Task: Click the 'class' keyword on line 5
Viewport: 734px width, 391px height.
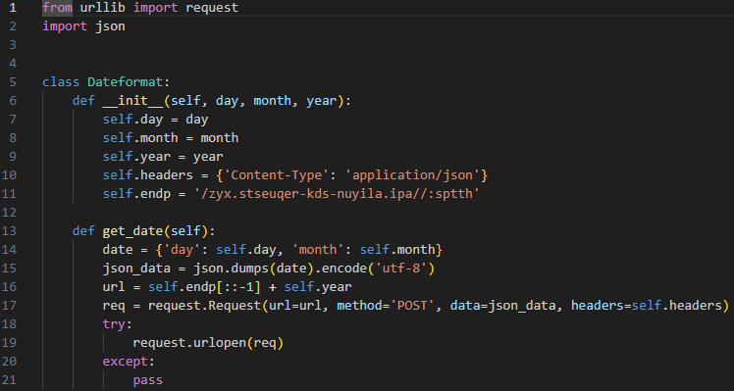Action: (61, 82)
